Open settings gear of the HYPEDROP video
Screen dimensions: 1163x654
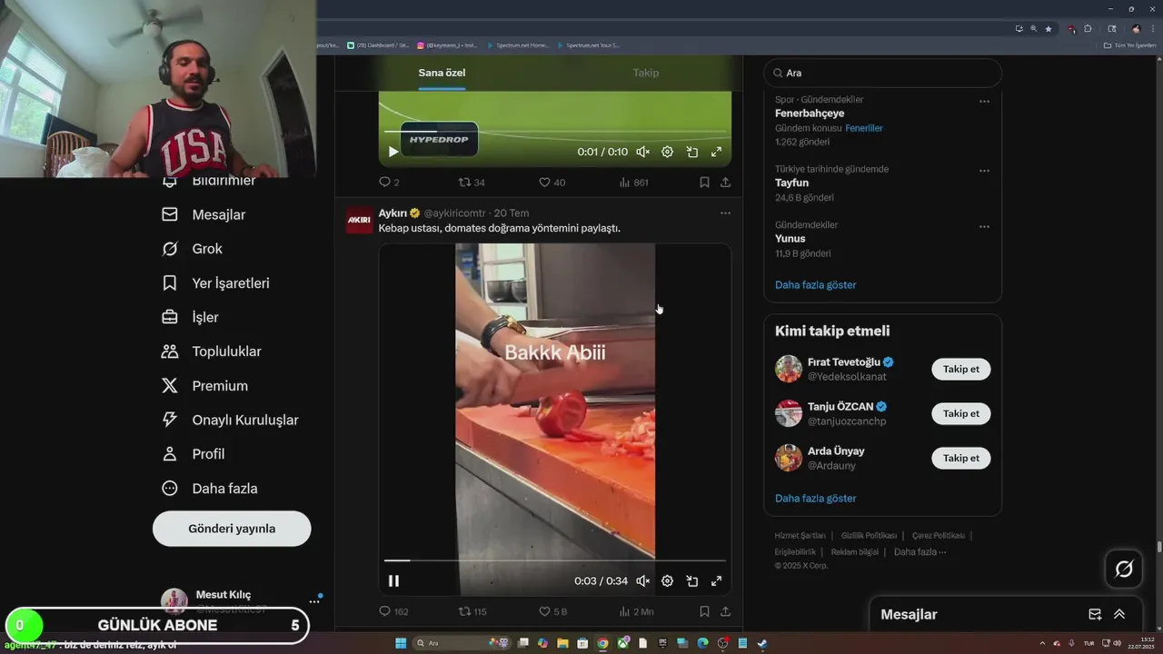coord(667,152)
